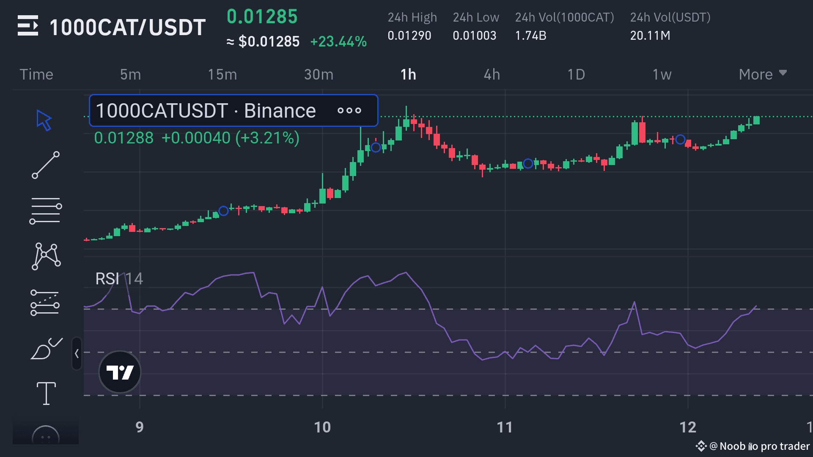Image resolution: width=813 pixels, height=457 pixels.
Task: Open the Fibonacci retracement lines tool
Action: [46, 210]
